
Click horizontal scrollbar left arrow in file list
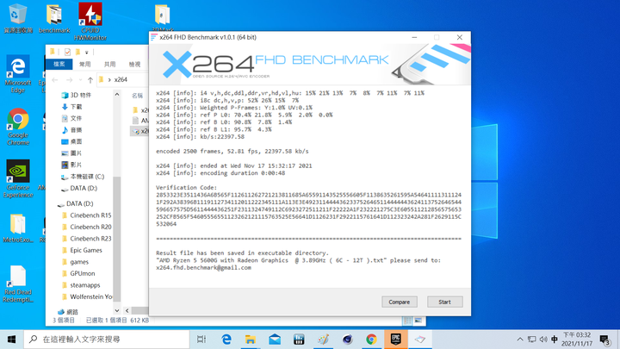point(127,310)
